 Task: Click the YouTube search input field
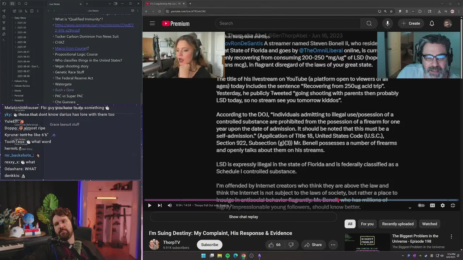288,23
